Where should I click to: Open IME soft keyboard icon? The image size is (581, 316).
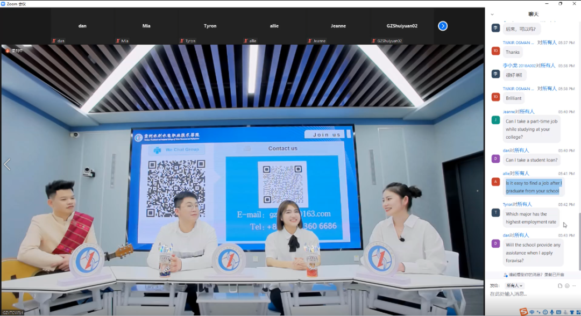(x=558, y=312)
